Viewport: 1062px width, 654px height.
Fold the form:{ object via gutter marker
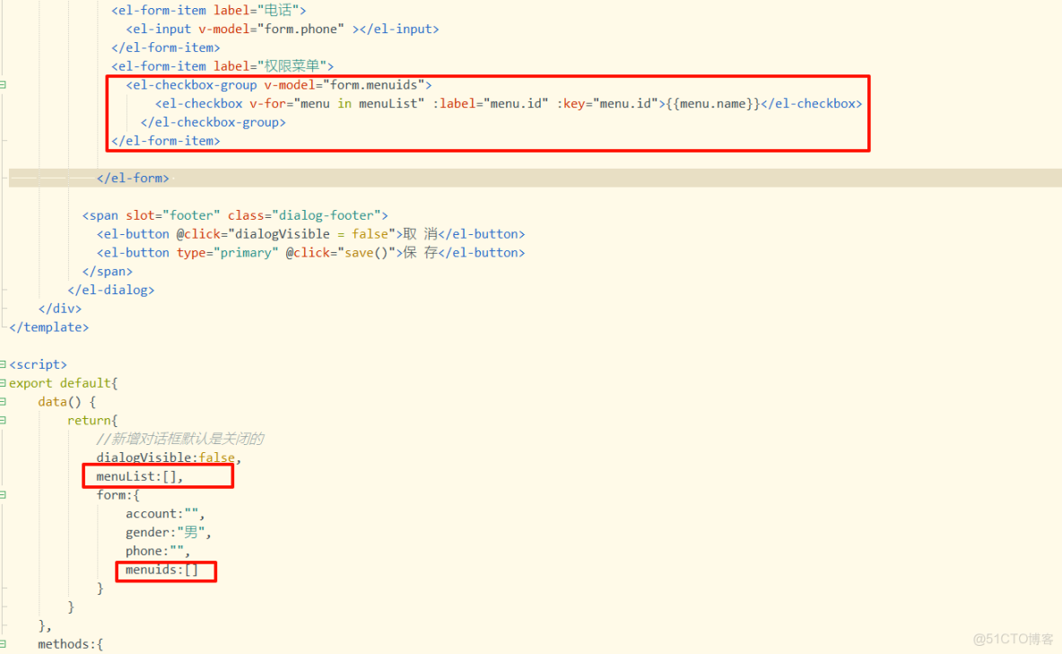(4, 494)
